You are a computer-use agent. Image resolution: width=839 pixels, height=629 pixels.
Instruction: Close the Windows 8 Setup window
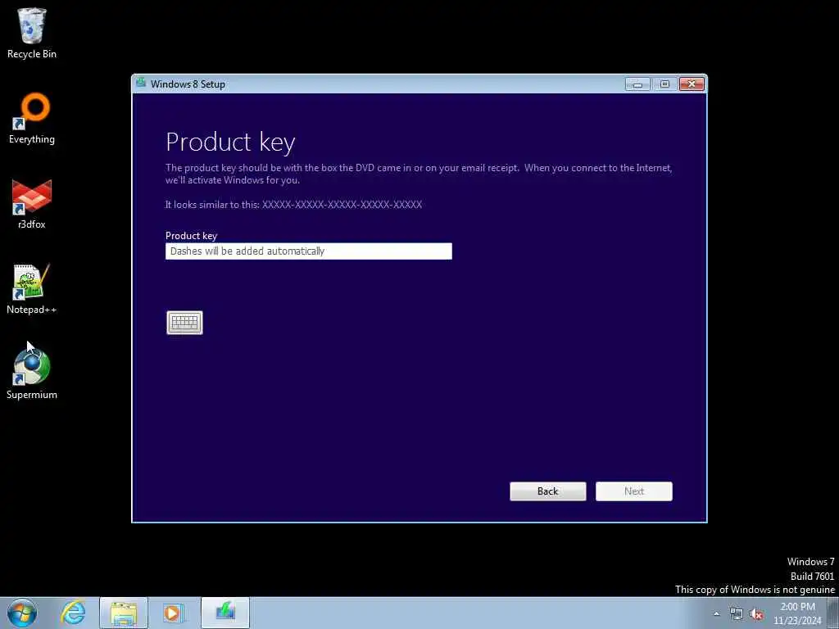coord(692,84)
